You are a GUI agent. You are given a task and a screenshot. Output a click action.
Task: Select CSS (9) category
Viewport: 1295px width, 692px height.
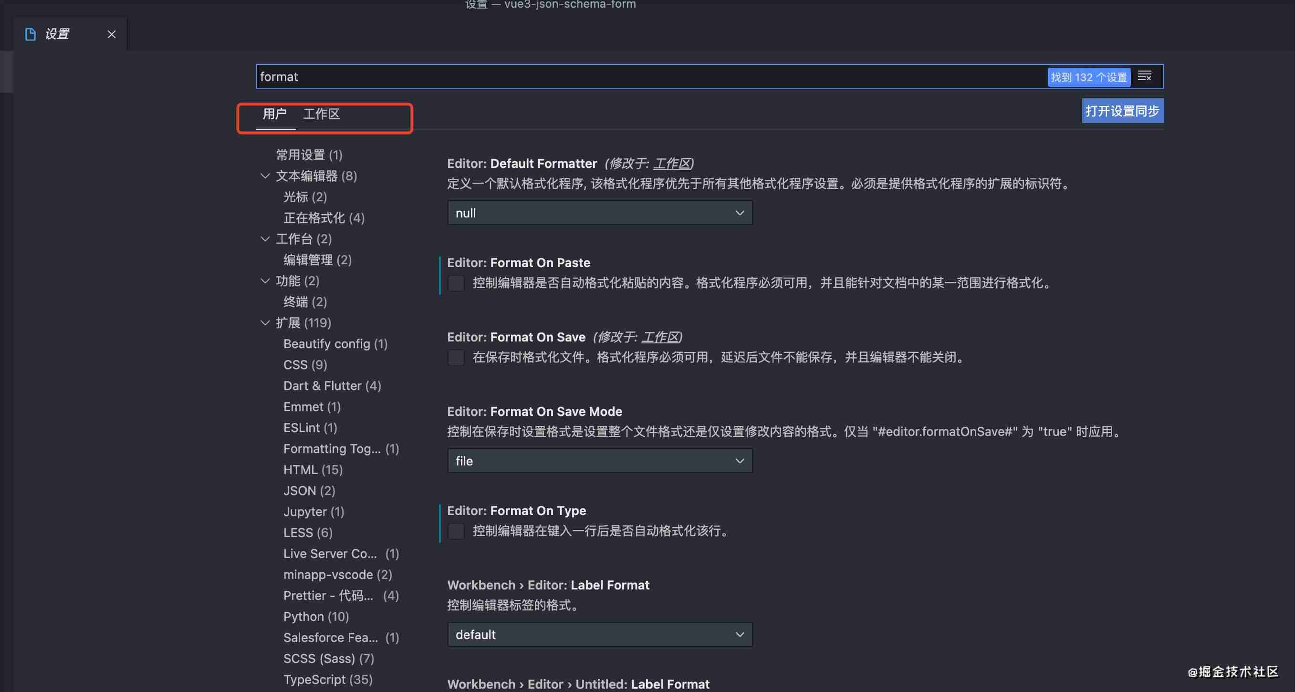pyautogui.click(x=305, y=365)
